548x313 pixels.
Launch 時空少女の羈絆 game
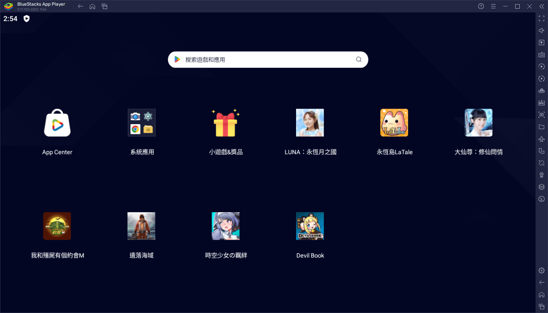tap(226, 226)
